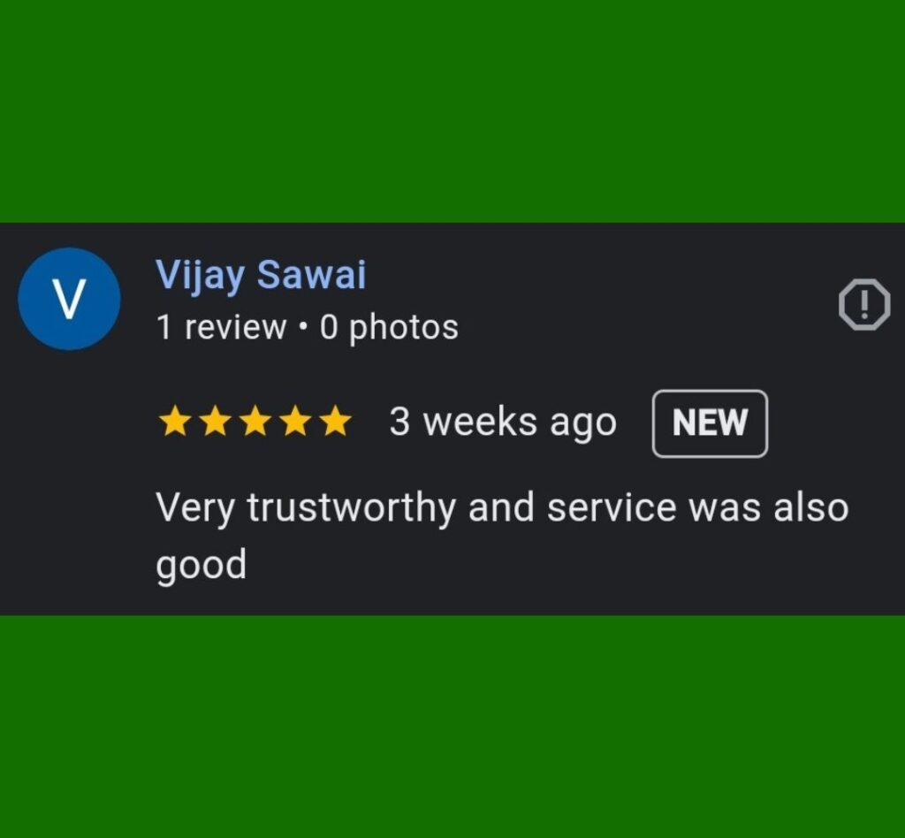Click the '3 weeks ago' timestamp

point(503,423)
